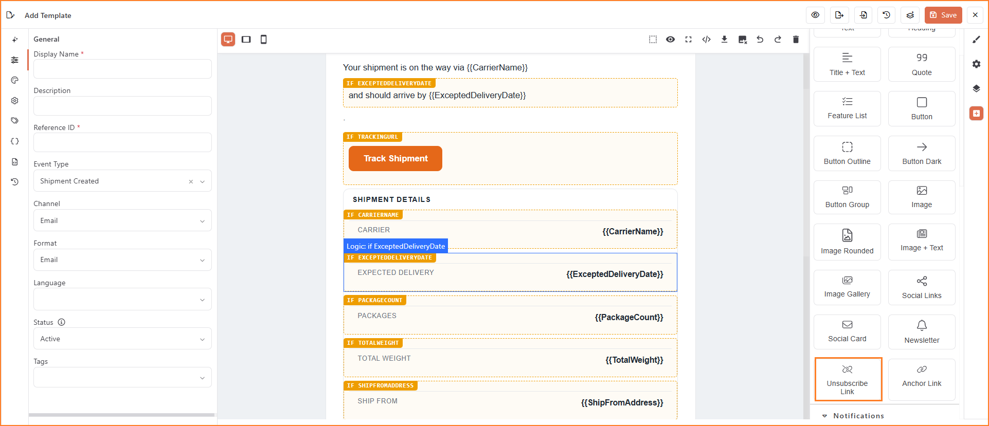
Task: Click the download icon in canvas toolbar
Action: tap(724, 39)
